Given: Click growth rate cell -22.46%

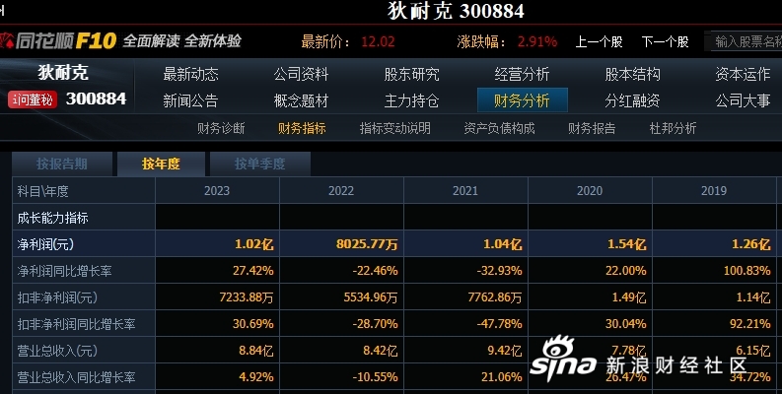Looking at the screenshot, I should (x=375, y=271).
